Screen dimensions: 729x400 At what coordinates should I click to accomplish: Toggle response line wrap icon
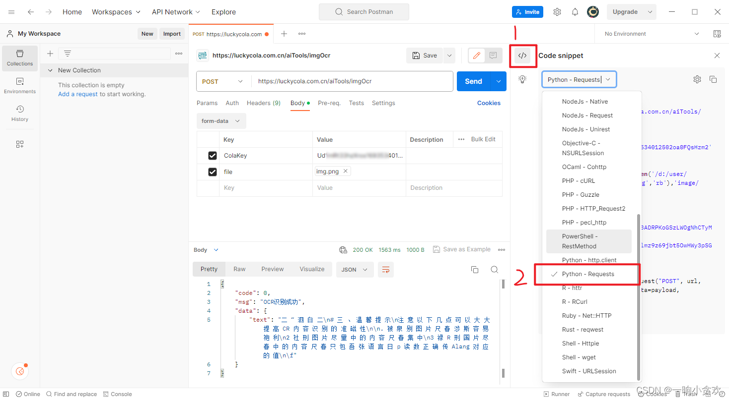386,270
